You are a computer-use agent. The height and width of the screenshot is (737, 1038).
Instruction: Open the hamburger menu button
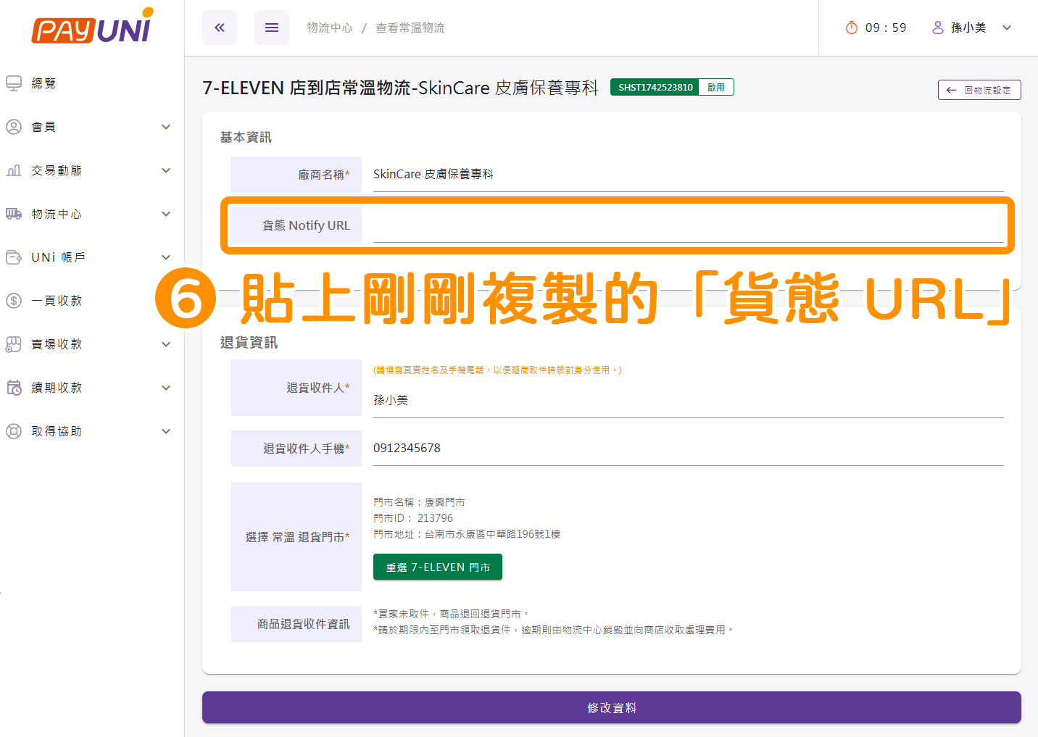[x=272, y=28]
